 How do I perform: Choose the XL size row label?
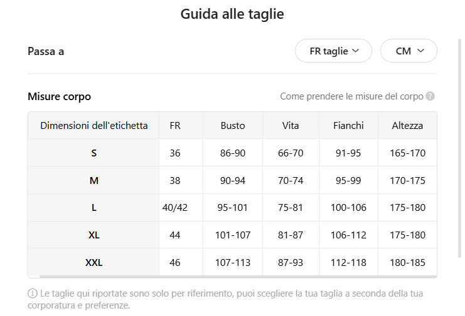(x=94, y=235)
